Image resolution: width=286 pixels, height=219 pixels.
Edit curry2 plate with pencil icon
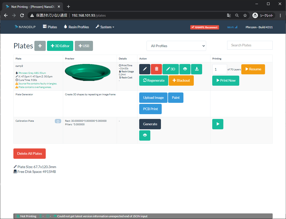click(145, 69)
